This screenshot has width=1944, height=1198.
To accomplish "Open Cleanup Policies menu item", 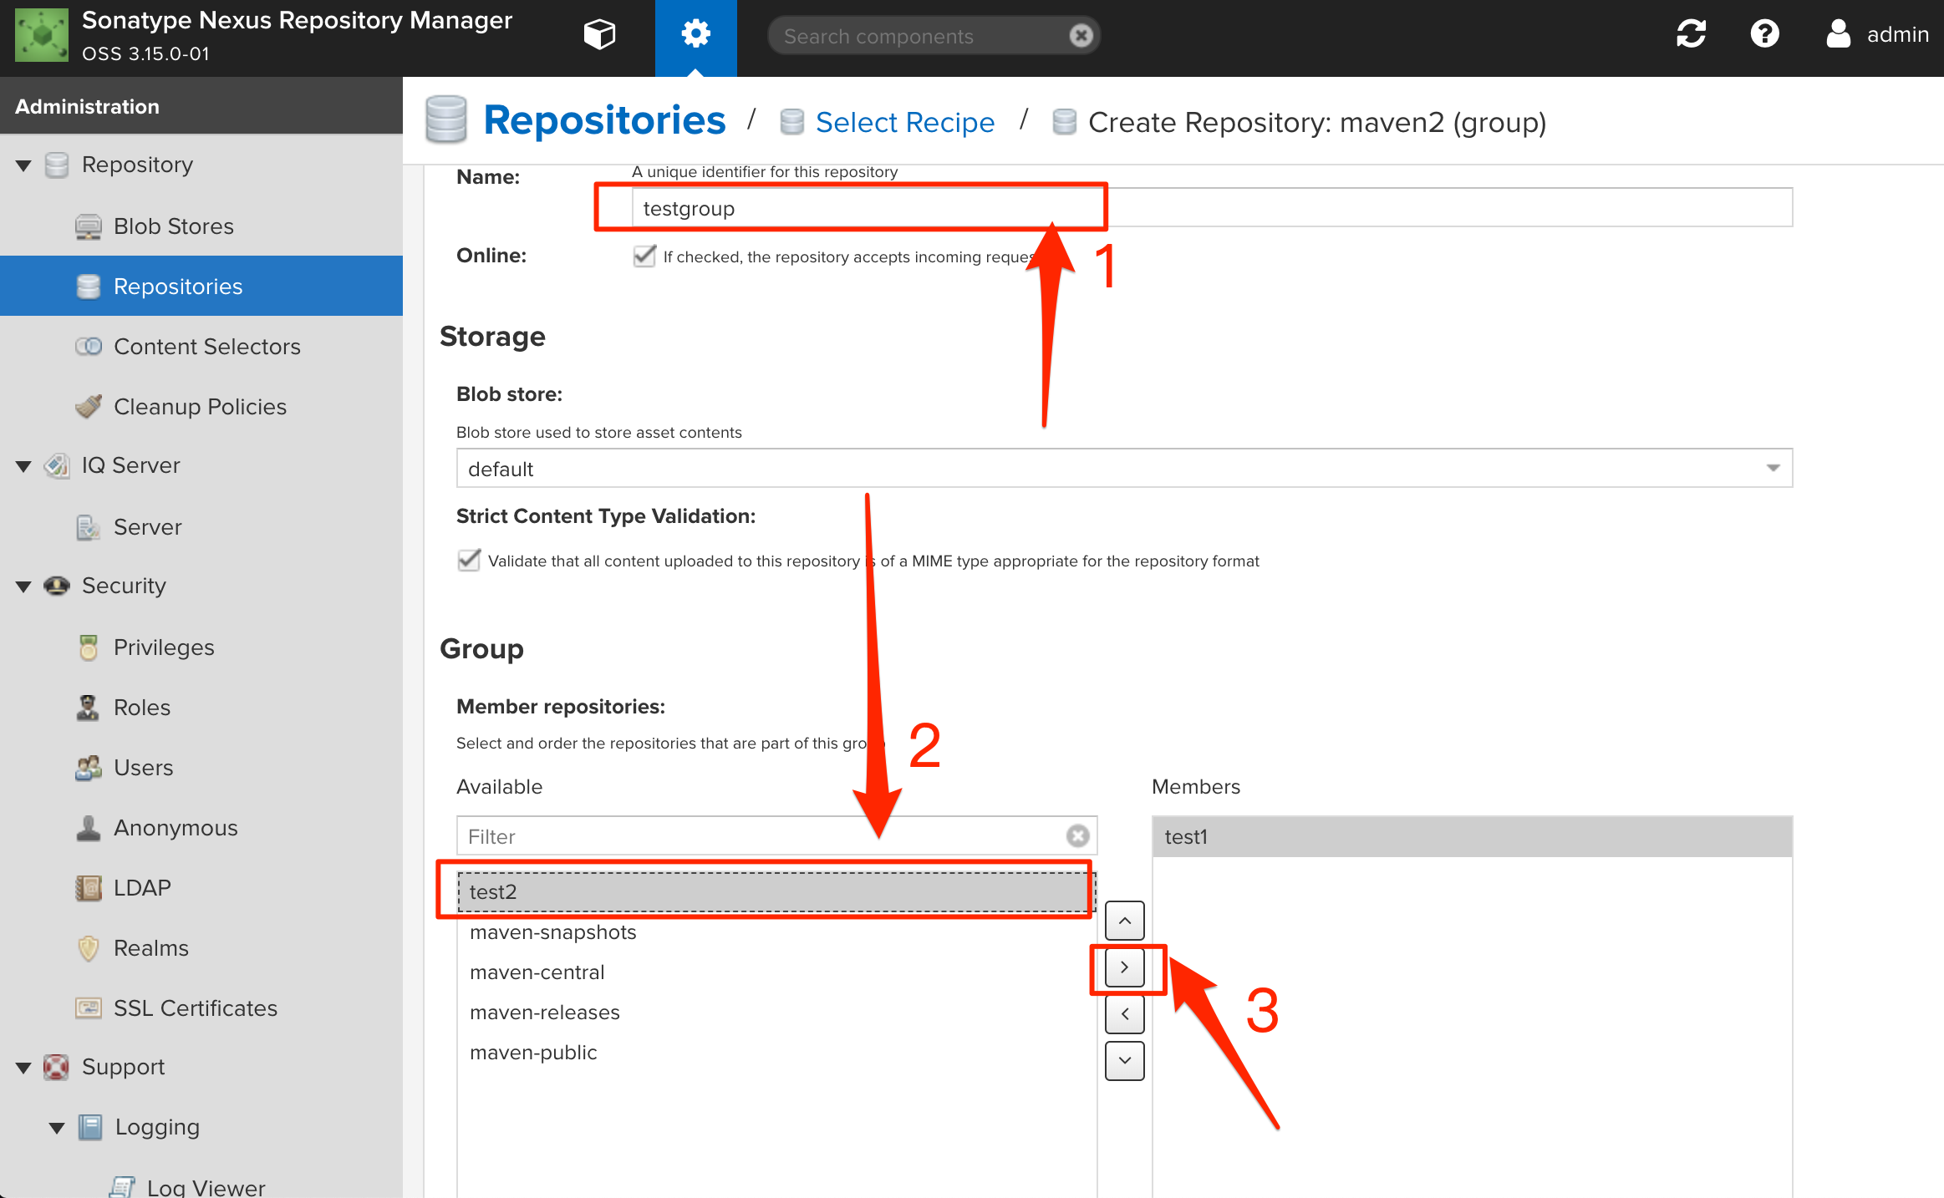I will coord(201,406).
